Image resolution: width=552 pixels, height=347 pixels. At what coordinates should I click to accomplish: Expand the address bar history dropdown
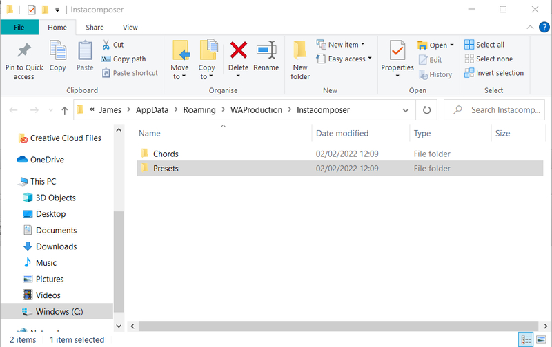coord(405,110)
